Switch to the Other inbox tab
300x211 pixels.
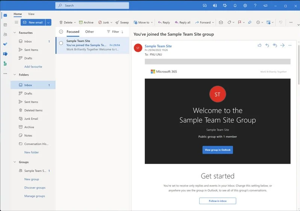[x=89, y=32]
